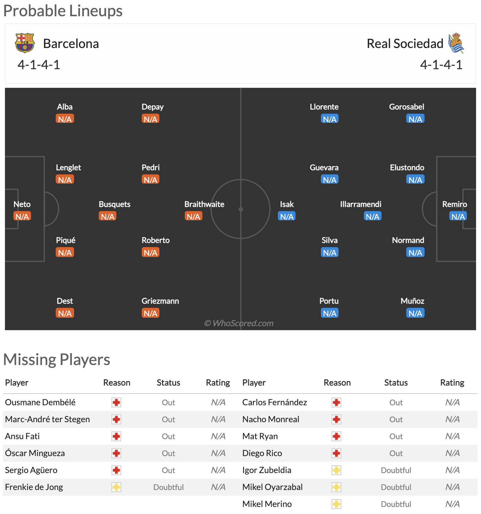Click Carlos Fernández's red injury icon

[336, 402]
